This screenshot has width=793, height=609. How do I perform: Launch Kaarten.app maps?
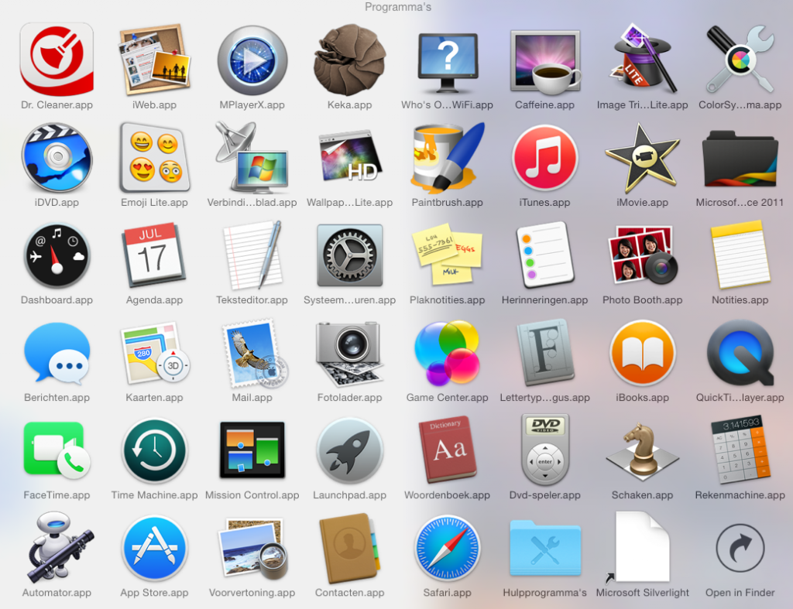[x=154, y=354]
